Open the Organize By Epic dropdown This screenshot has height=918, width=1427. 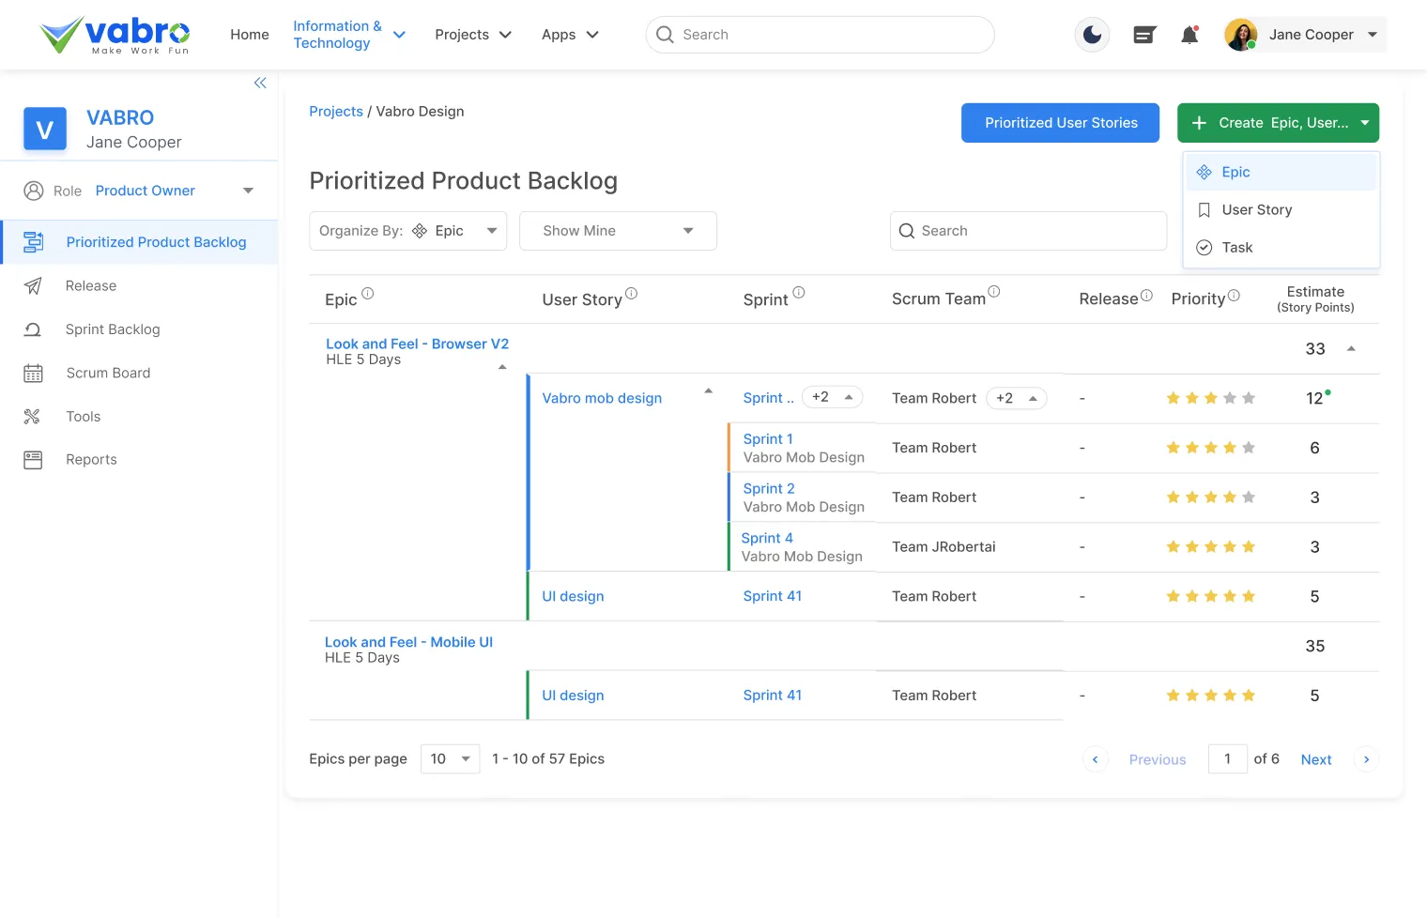(407, 231)
